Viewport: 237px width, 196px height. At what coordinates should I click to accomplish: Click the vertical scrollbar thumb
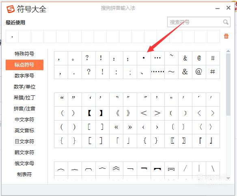[228, 84]
